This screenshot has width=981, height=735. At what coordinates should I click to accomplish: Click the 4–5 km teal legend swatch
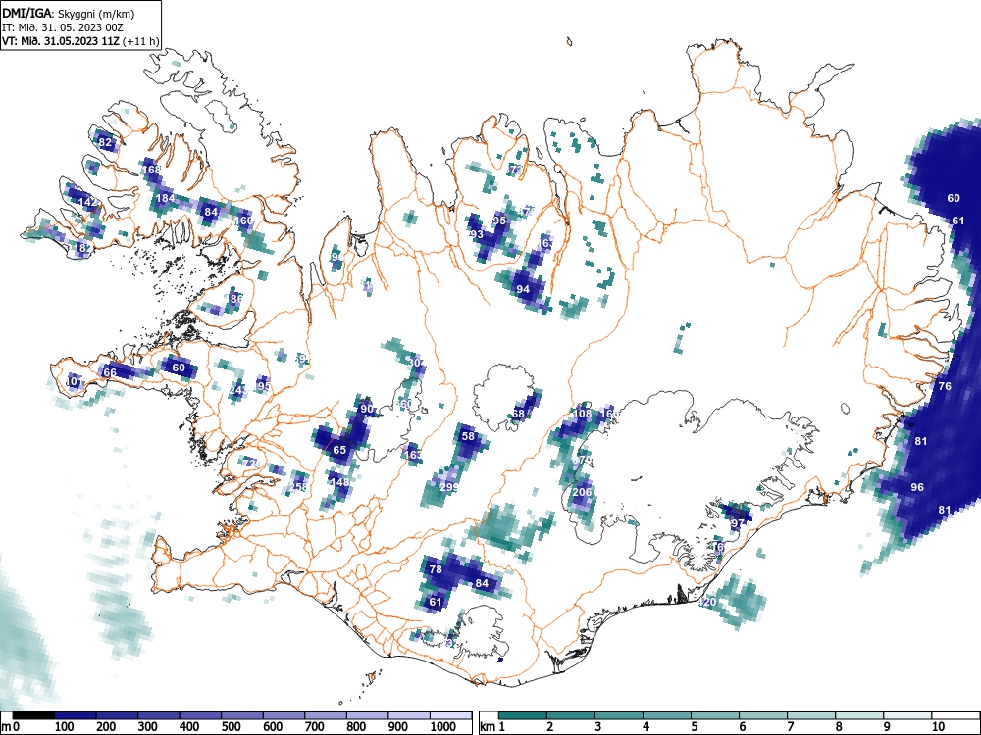[667, 715]
